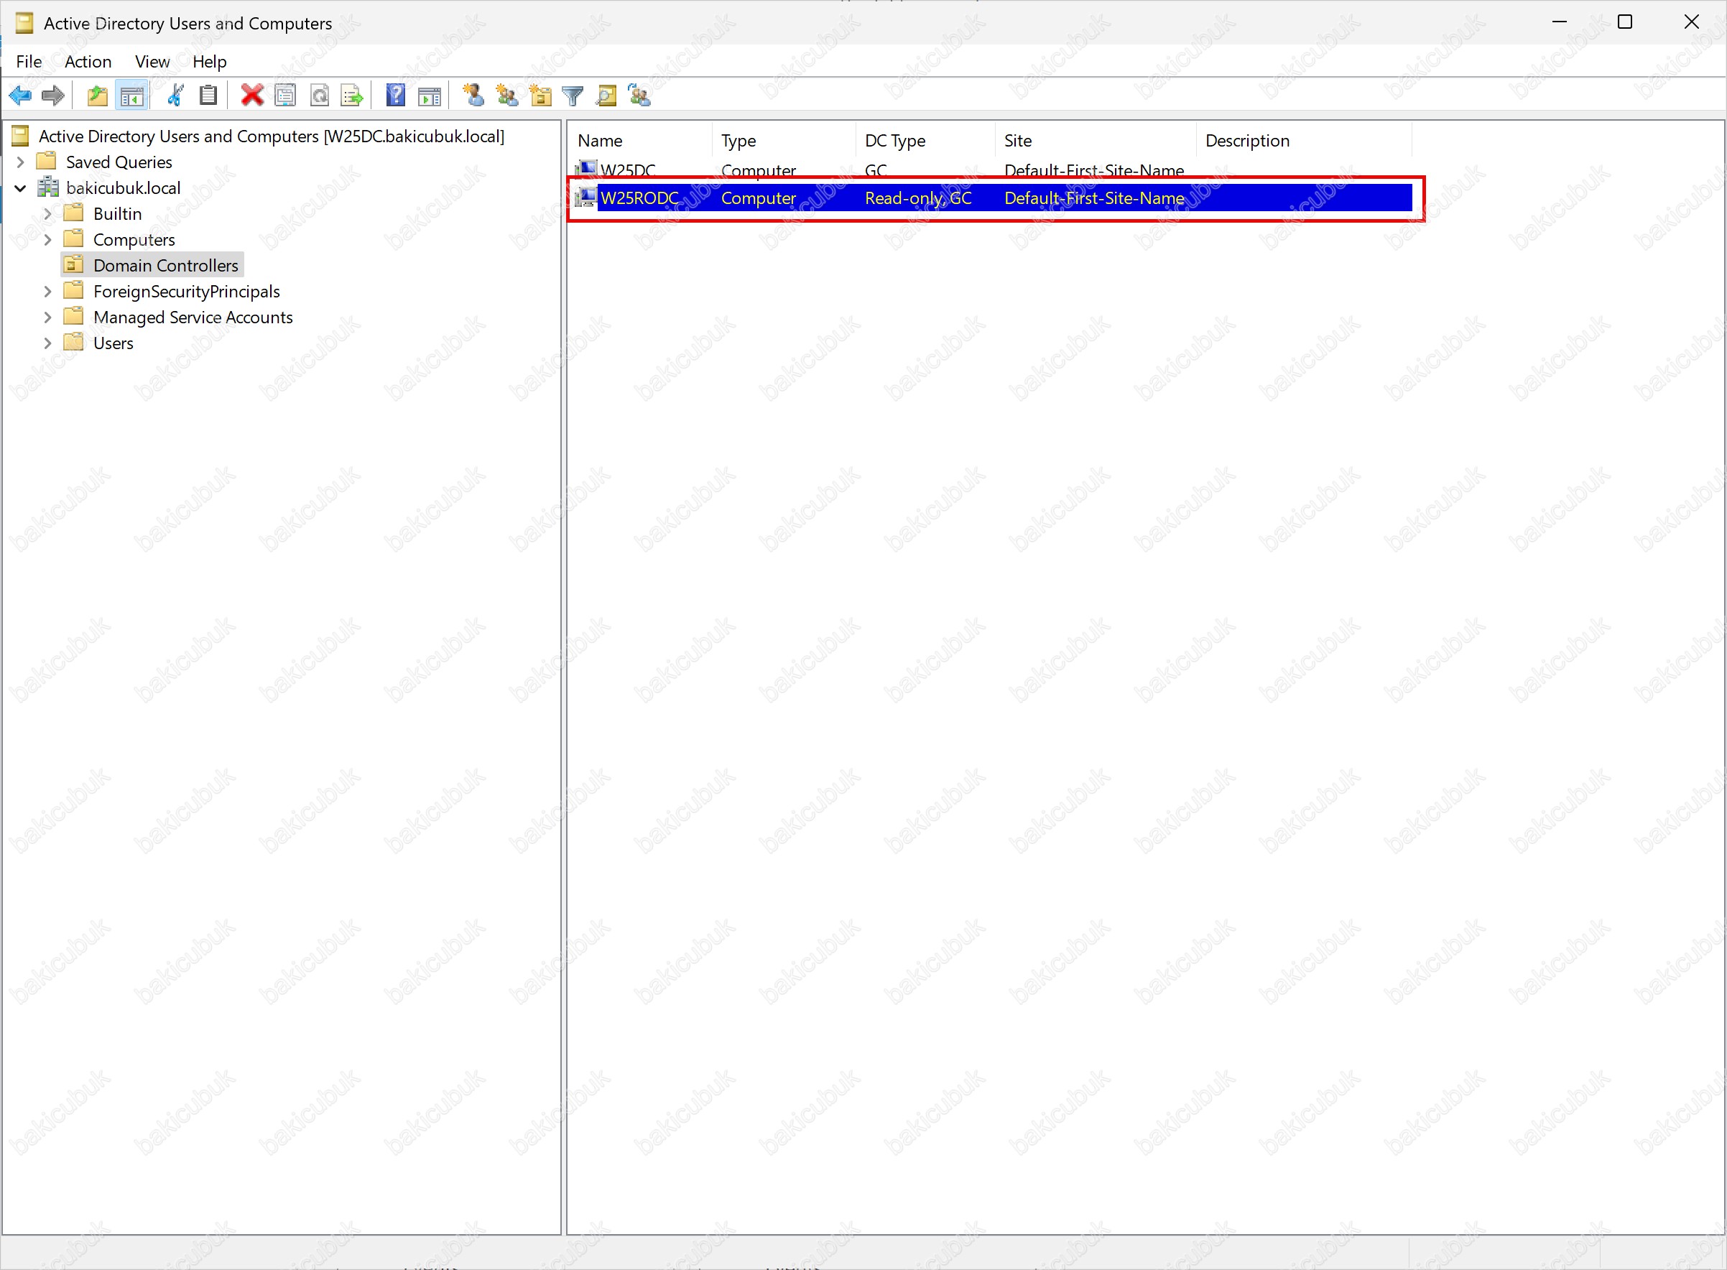The image size is (1727, 1270).
Task: Sort by the Description column header
Action: (x=1304, y=141)
